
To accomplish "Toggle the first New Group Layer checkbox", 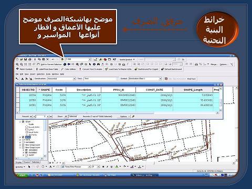I will (23, 145).
